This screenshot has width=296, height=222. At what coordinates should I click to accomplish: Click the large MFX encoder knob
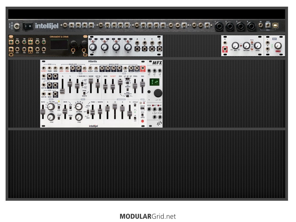(x=158, y=93)
